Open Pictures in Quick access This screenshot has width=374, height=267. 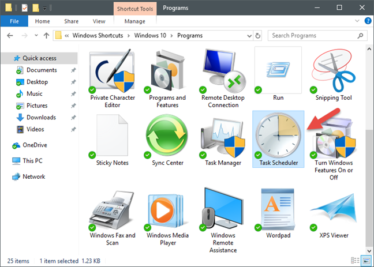[37, 106]
